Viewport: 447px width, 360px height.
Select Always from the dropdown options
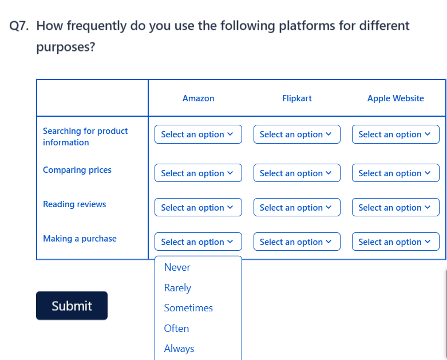tap(179, 349)
